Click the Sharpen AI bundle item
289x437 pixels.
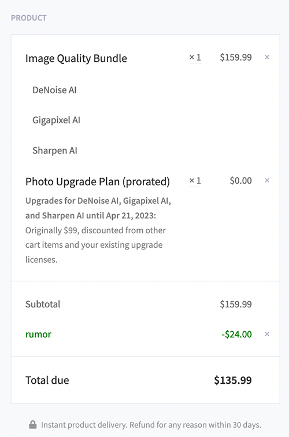point(55,150)
